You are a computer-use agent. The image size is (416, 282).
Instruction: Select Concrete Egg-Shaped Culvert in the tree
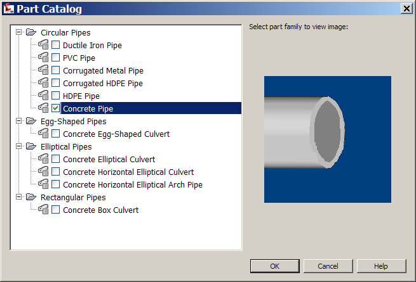coord(116,134)
